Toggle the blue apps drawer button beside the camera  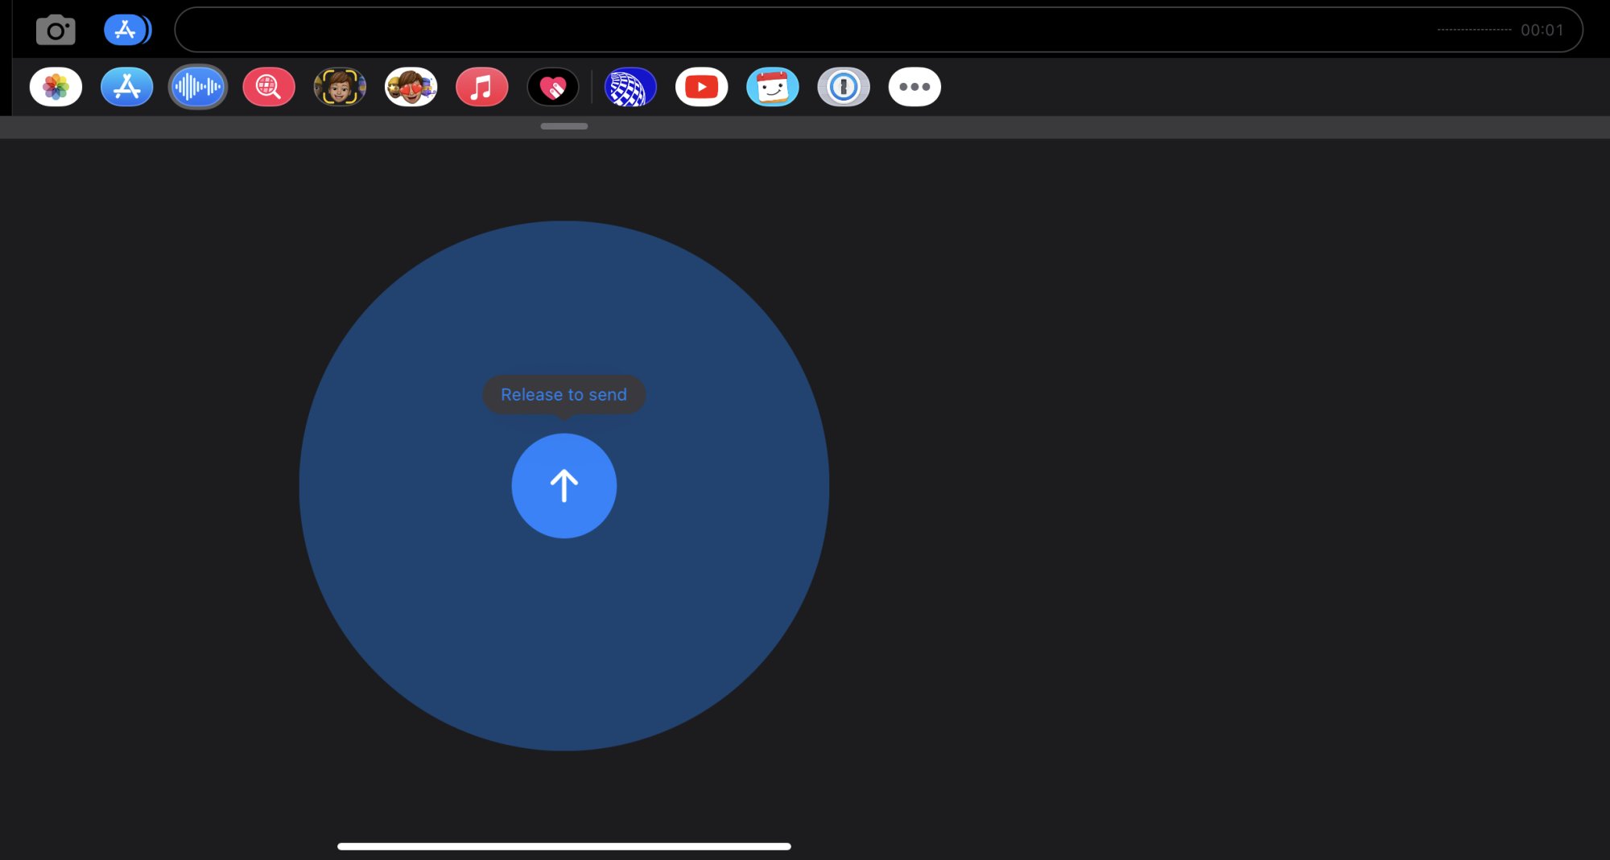127,31
